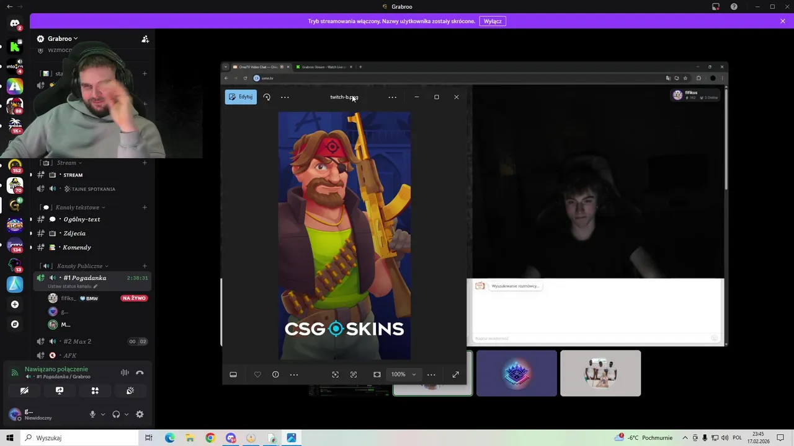The height and width of the screenshot is (446, 794).
Task: Open the Komendy channel
Action: (x=92, y=248)
